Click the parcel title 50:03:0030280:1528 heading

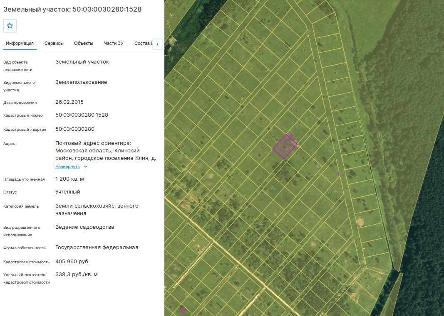point(72,9)
